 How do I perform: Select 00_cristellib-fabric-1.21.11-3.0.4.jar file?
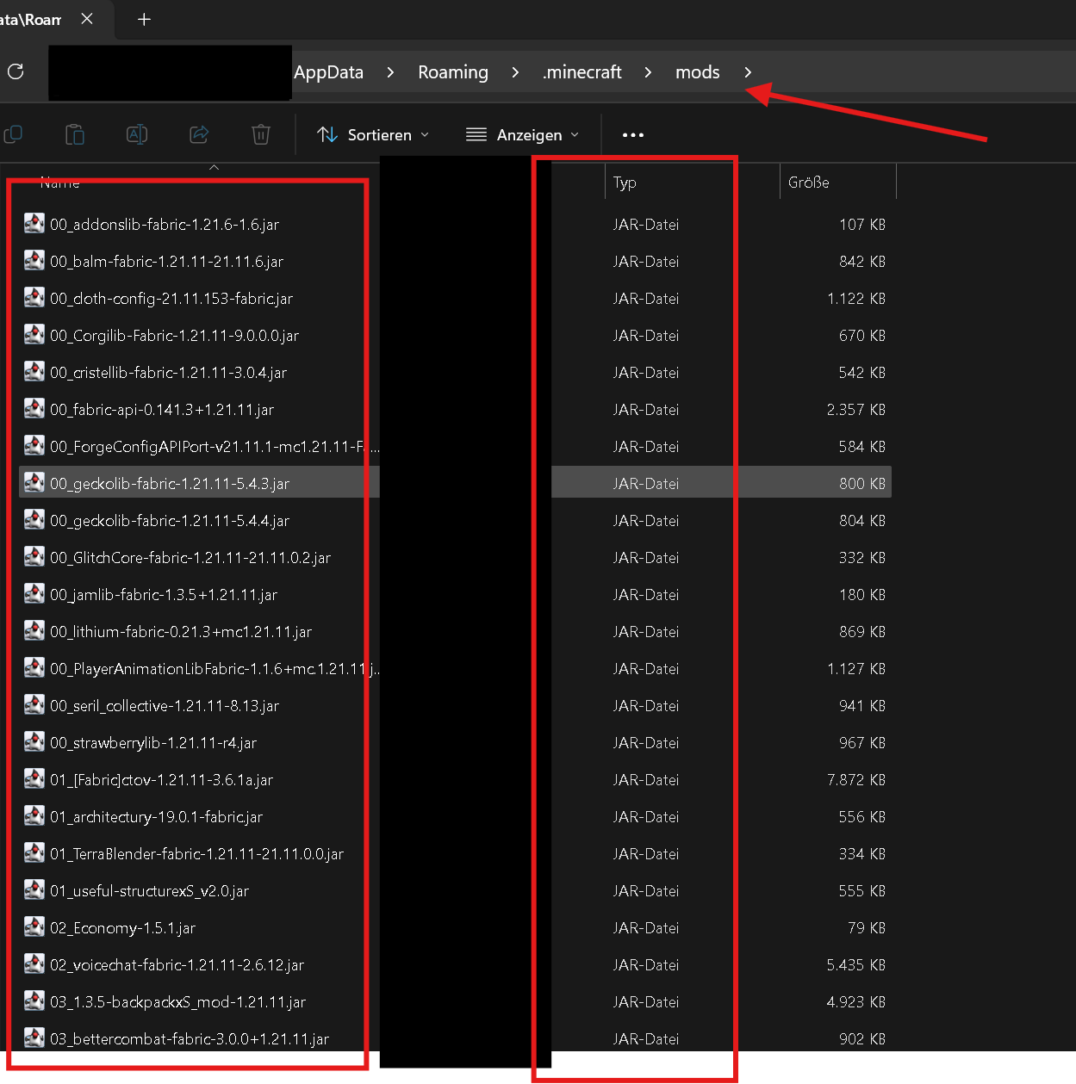coord(168,373)
